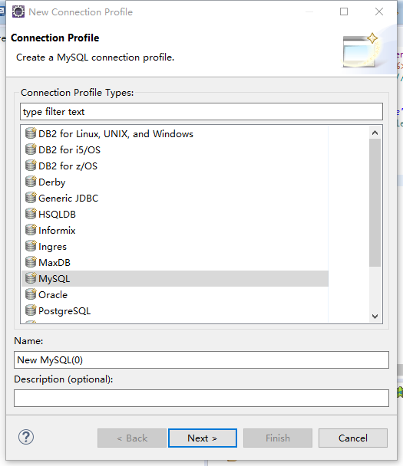The image size is (403, 466).
Task: Click the list scrollbar down arrow
Action: pyautogui.click(x=375, y=317)
